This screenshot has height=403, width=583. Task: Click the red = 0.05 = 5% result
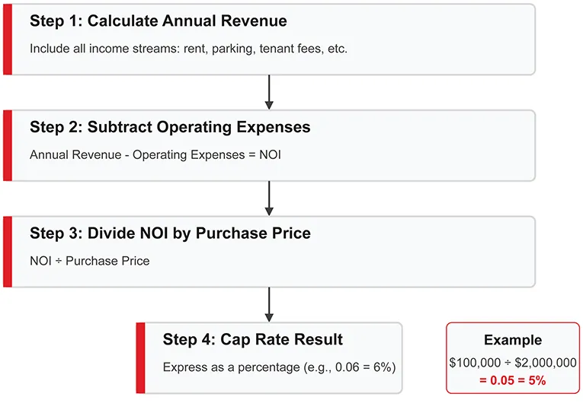[x=513, y=380]
